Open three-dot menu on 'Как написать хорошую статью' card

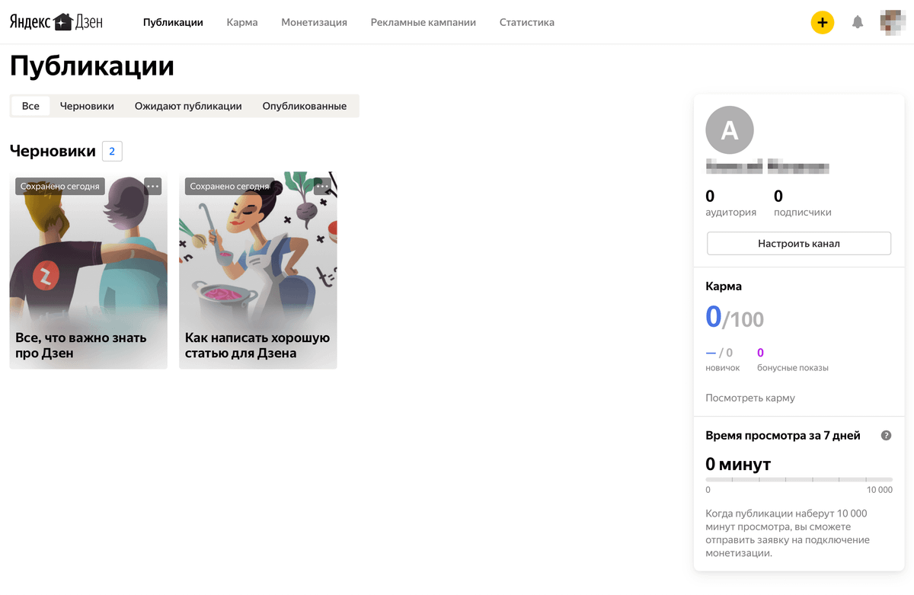tap(322, 186)
